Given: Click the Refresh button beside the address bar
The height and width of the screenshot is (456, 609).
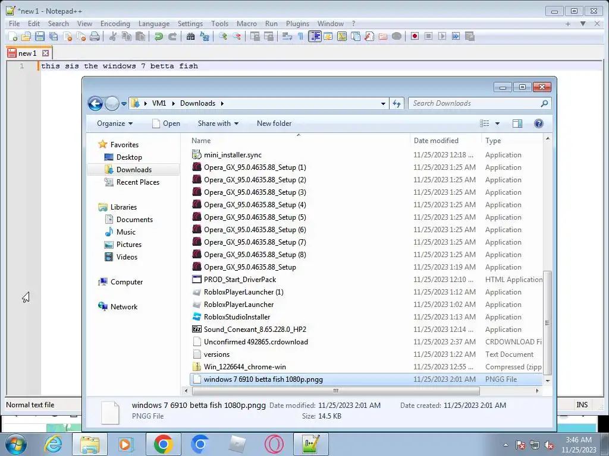Looking at the screenshot, I should click(x=397, y=103).
